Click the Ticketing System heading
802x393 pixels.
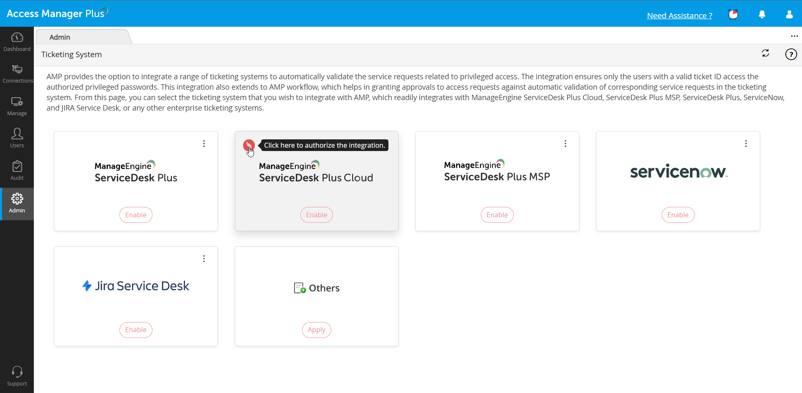coord(71,55)
